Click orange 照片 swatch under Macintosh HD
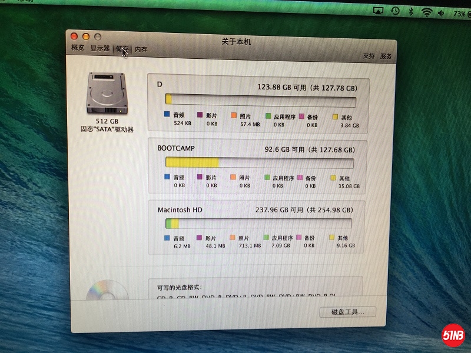This screenshot has height=353, width=471. 232,238
